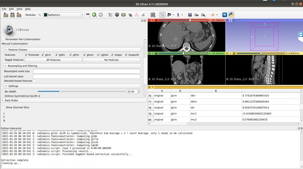
Task: Collapse the Feature Classes section
Action: click(x=72, y=49)
